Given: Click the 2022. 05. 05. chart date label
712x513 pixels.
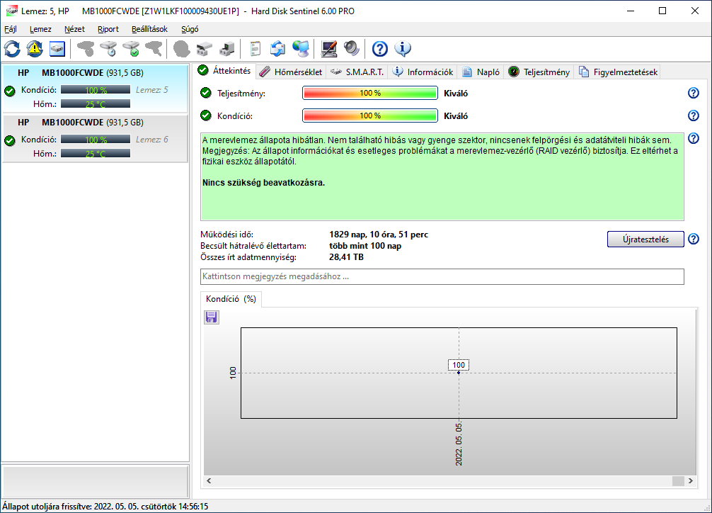Looking at the screenshot, I should 459,444.
